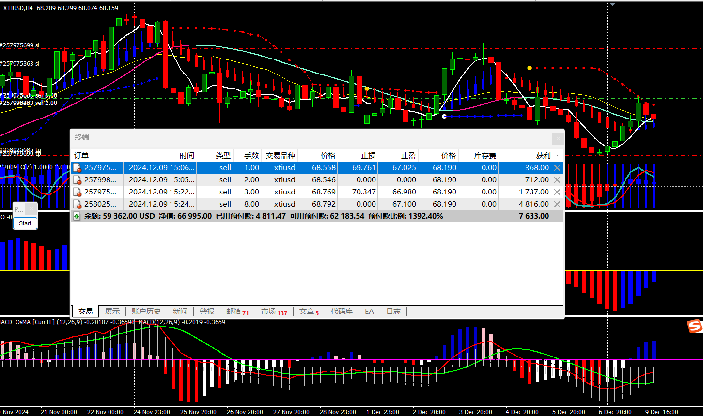Click the open price 68.546
This screenshot has height=416, width=703.
point(324,180)
